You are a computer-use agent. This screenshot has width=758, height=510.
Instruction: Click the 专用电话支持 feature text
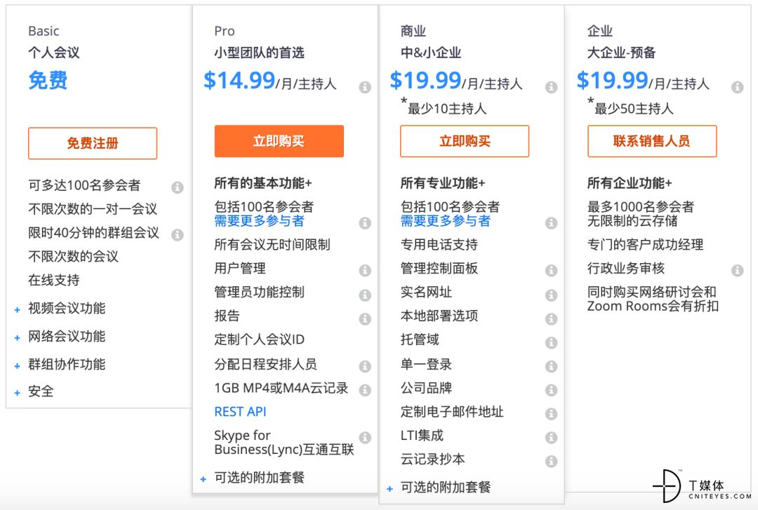(x=439, y=245)
